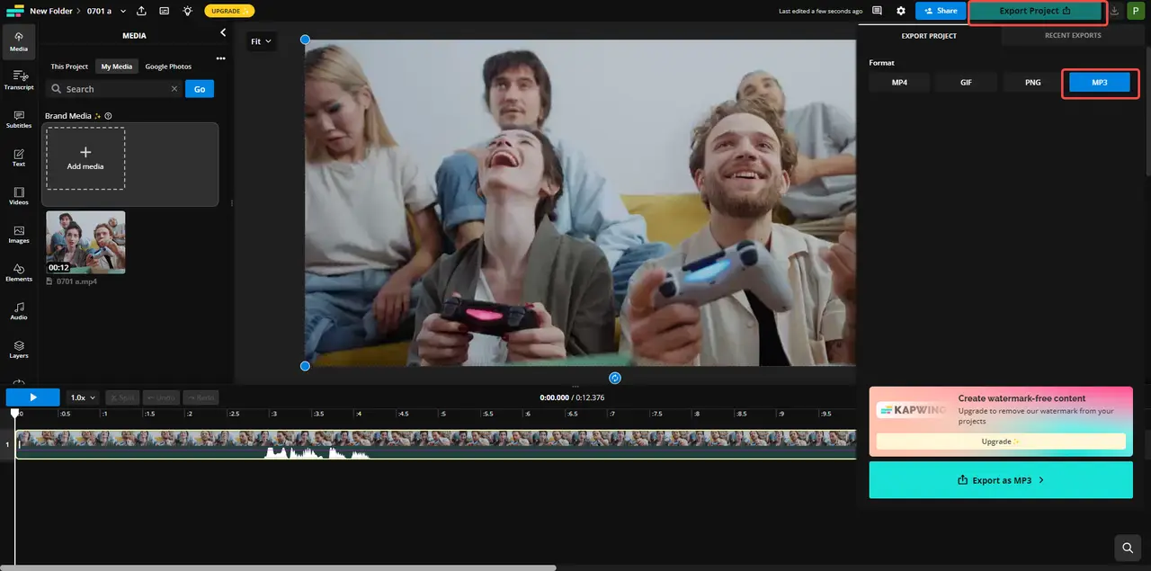Click the :5 mark on timeline ruler

[x=442, y=415]
